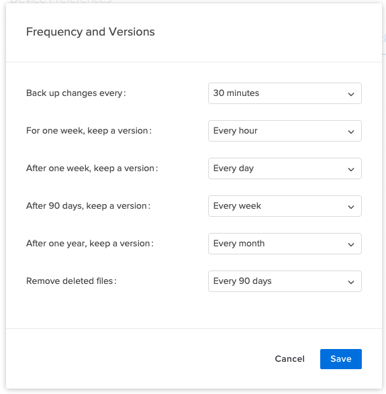Cancel the Frequency and Versions dialog

[289, 359]
